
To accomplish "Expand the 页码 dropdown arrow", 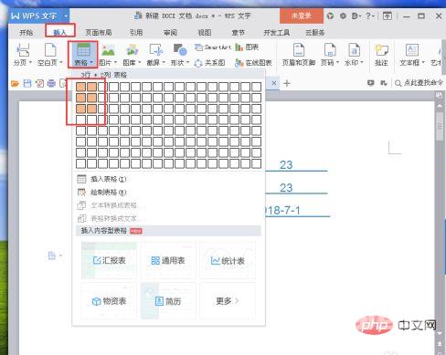I will point(337,62).
